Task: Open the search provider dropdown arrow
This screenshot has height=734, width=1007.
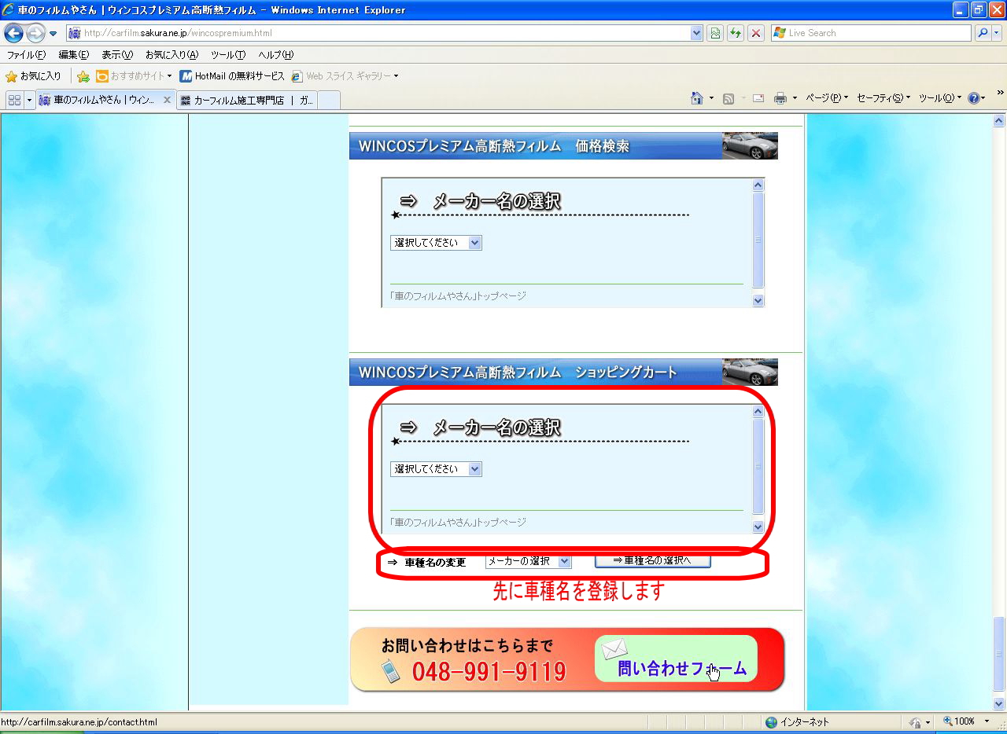Action: click(x=998, y=33)
